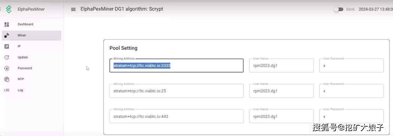
Task: Click the Password lock icon
Action: pyautogui.click(x=7, y=68)
